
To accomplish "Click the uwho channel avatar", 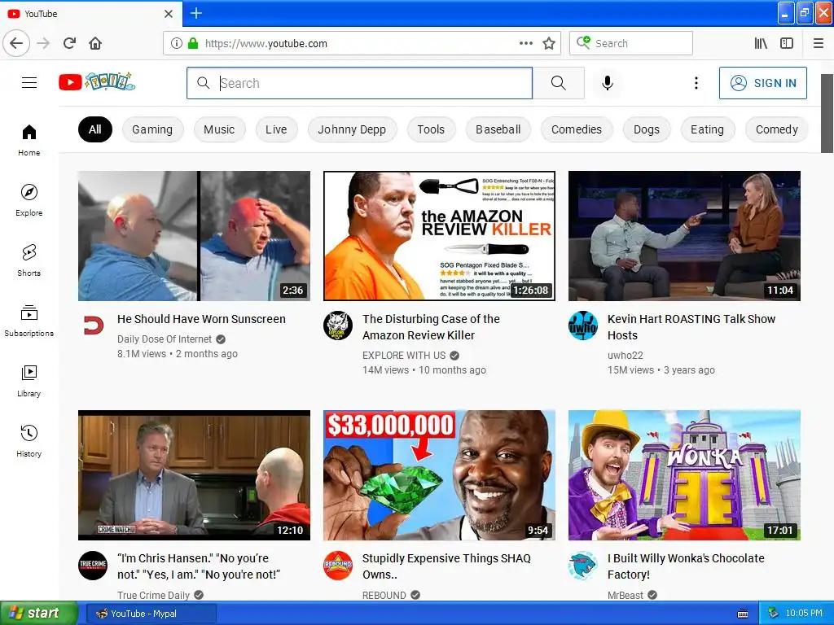I will click(x=583, y=326).
